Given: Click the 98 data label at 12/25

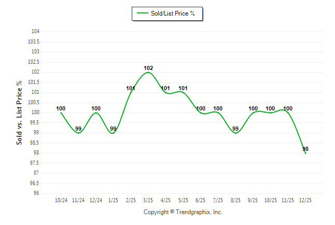Looking at the screenshot, I should pos(305,149).
